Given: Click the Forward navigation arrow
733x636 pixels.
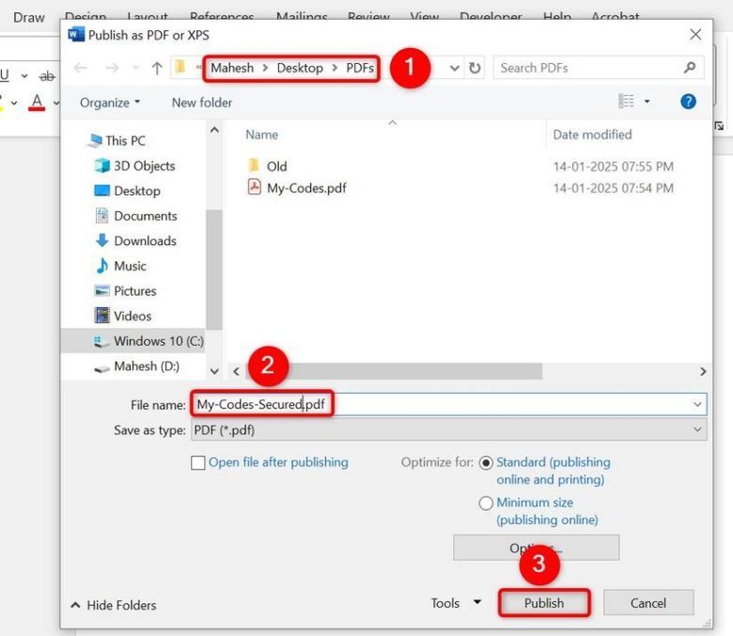Looking at the screenshot, I should click(x=112, y=69).
